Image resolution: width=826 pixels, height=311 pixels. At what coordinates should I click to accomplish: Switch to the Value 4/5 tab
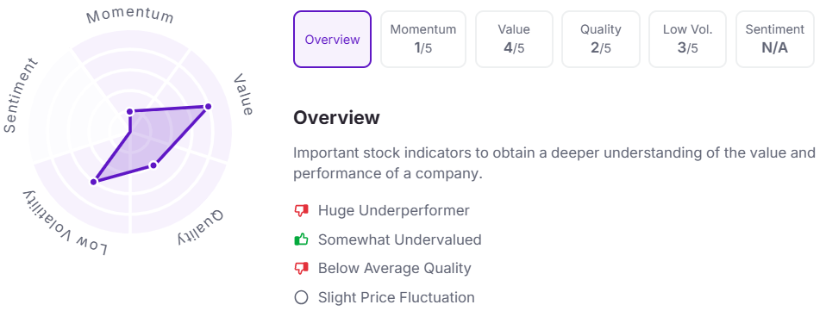pos(514,40)
